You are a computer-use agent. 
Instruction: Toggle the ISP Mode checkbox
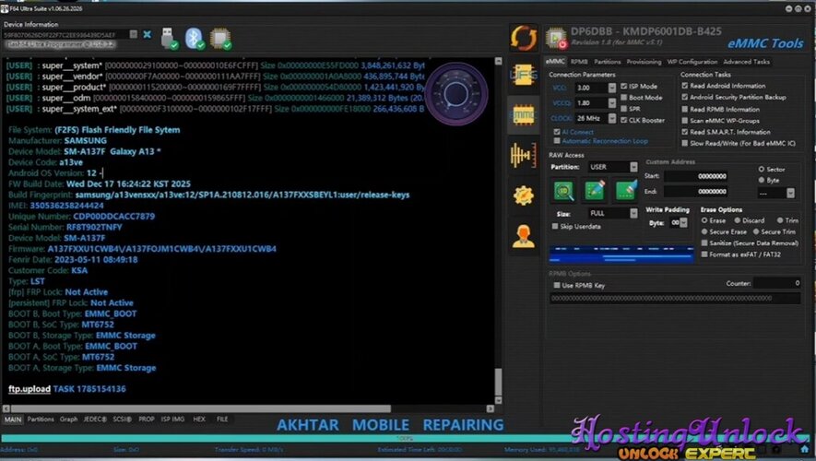623,86
